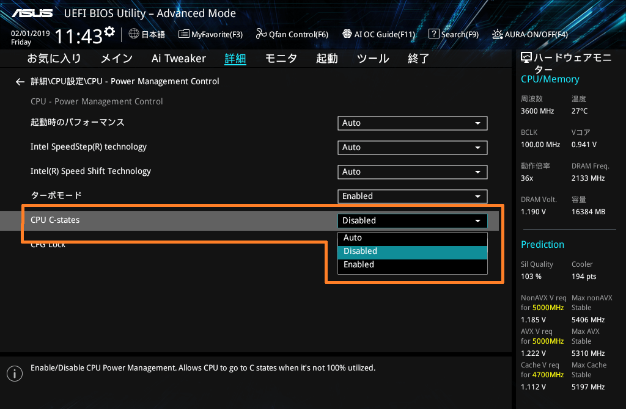The image size is (626, 409).
Task: Open the Ai Tweaker tab
Action: coord(179,59)
